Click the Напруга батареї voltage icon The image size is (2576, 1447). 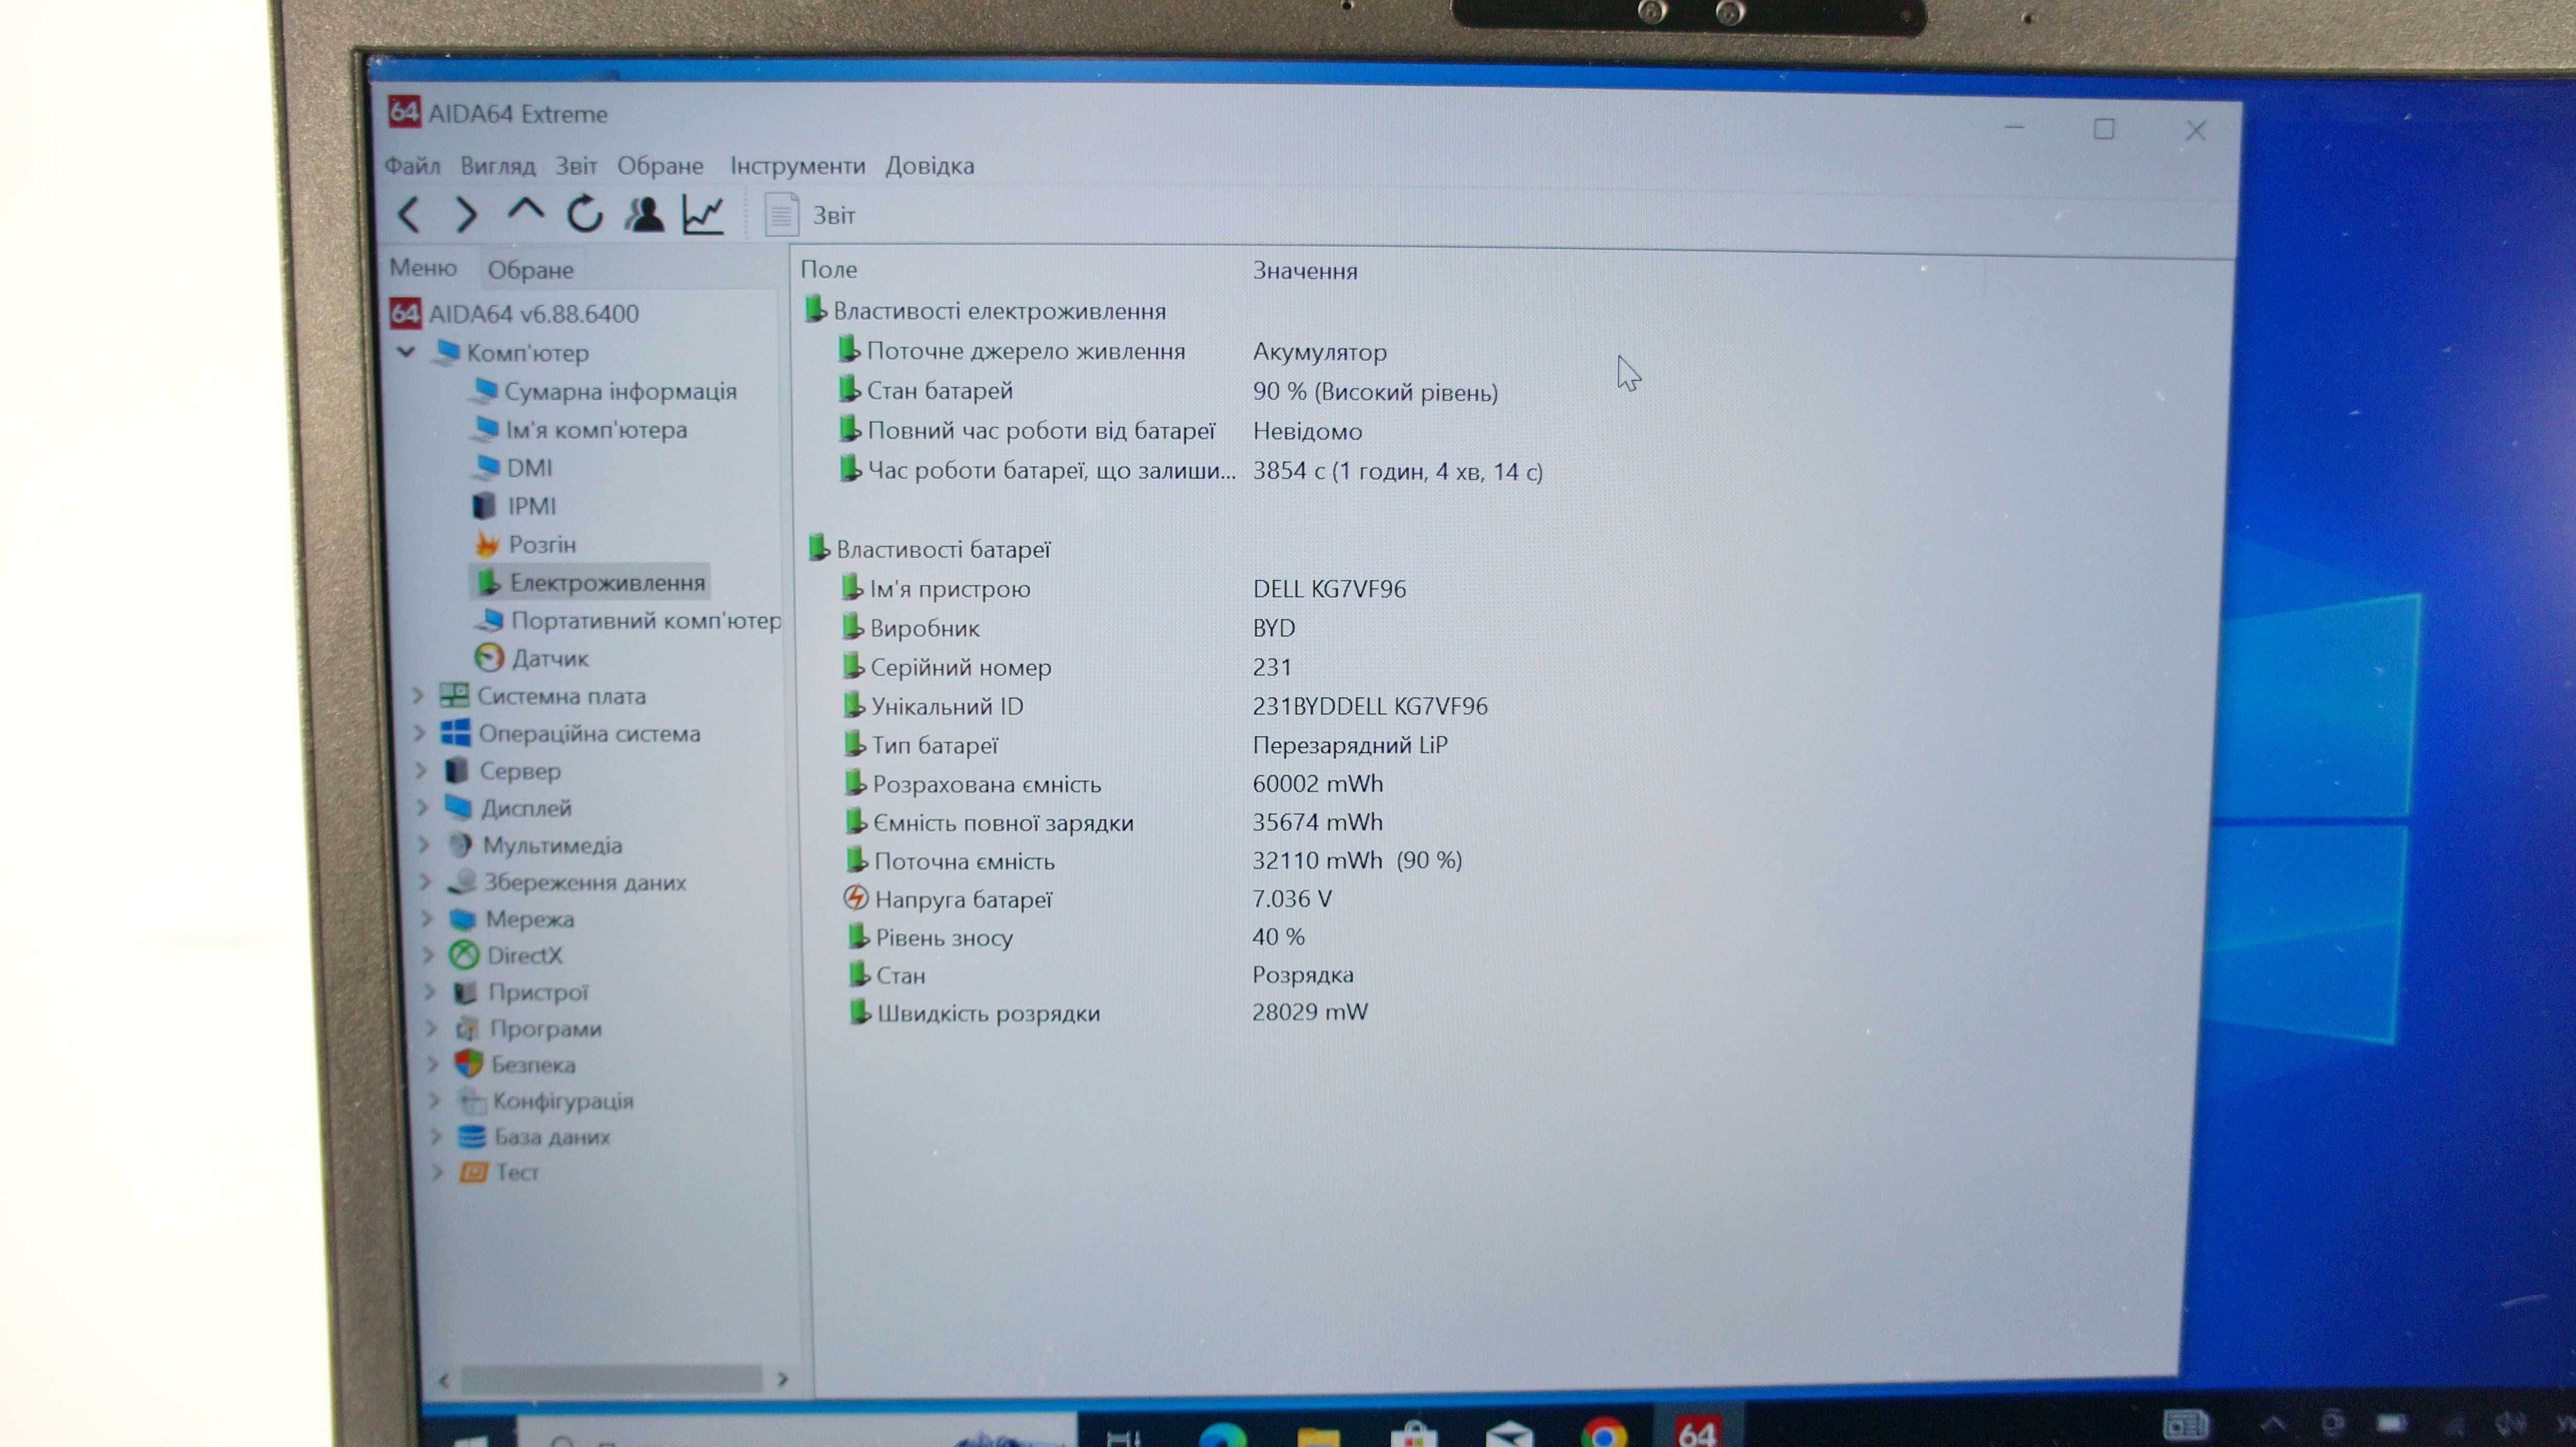(x=856, y=898)
